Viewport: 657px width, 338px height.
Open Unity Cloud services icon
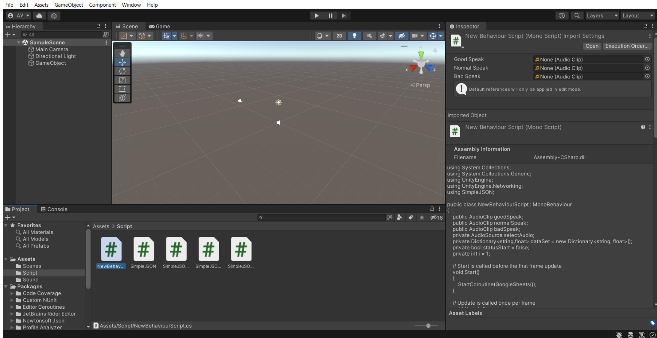click(x=39, y=16)
